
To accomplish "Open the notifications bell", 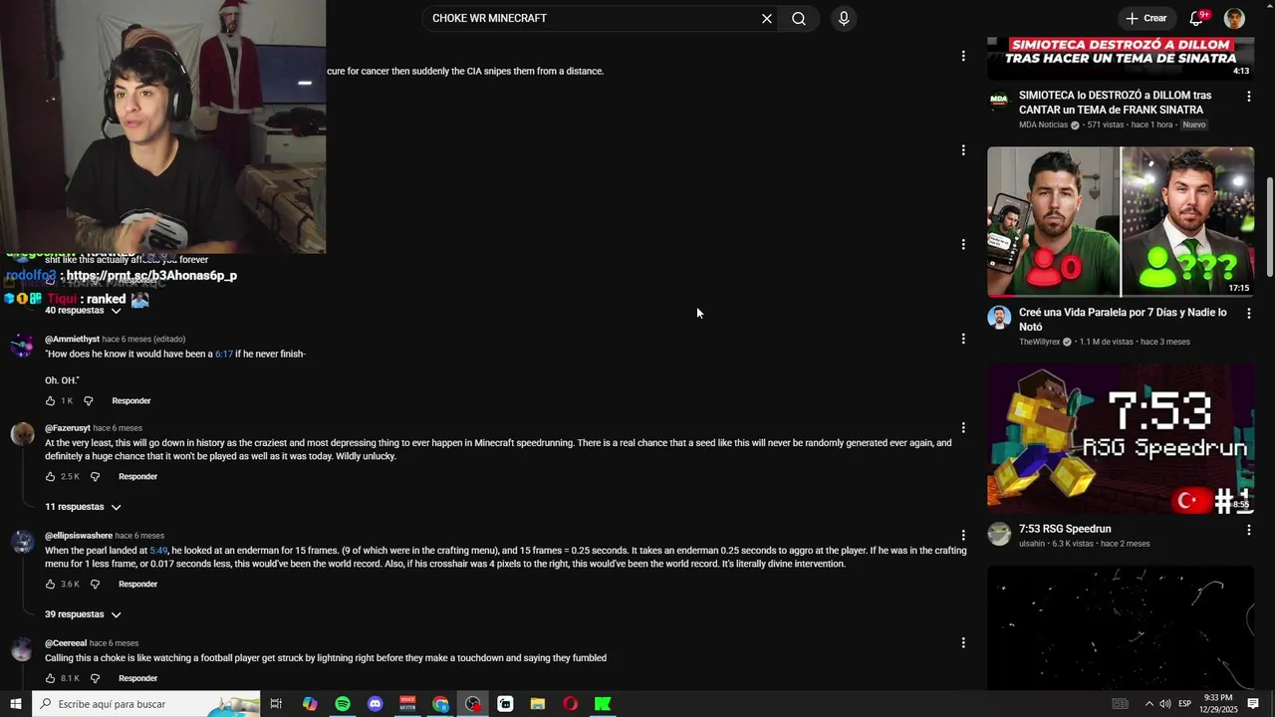I will pyautogui.click(x=1197, y=18).
